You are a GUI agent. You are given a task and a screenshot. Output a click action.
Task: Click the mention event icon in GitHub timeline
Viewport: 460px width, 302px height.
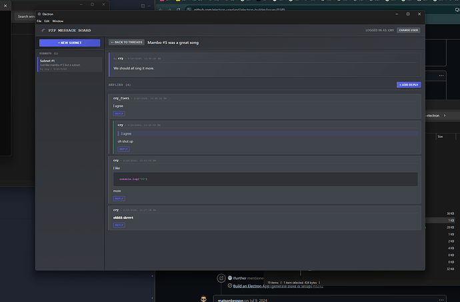(x=221, y=278)
